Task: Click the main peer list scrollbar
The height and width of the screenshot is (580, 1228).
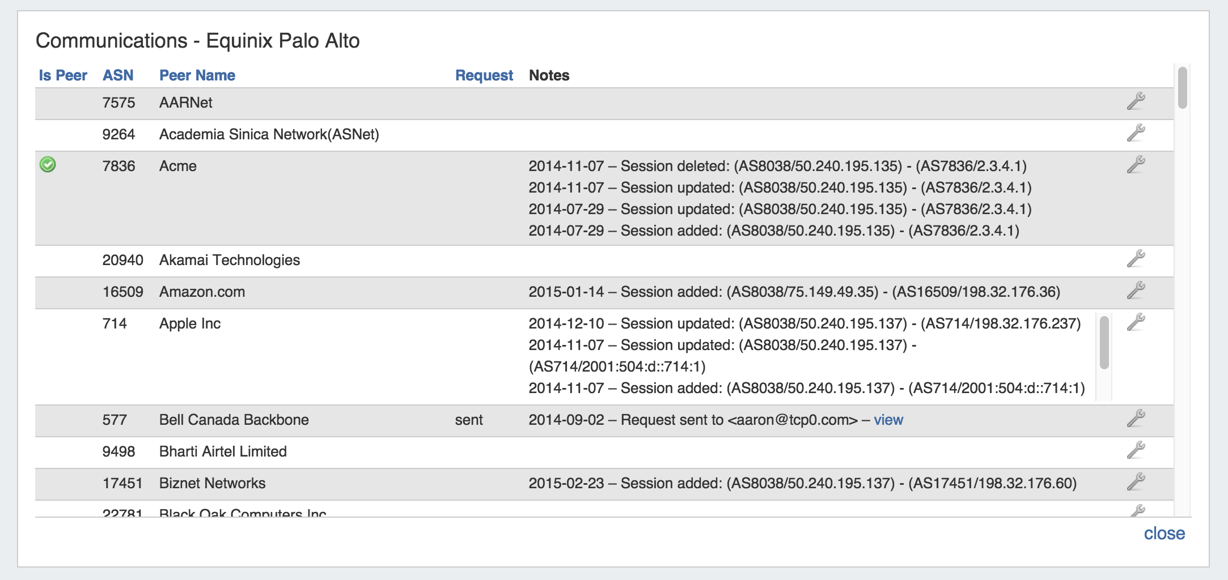Action: (1182, 88)
